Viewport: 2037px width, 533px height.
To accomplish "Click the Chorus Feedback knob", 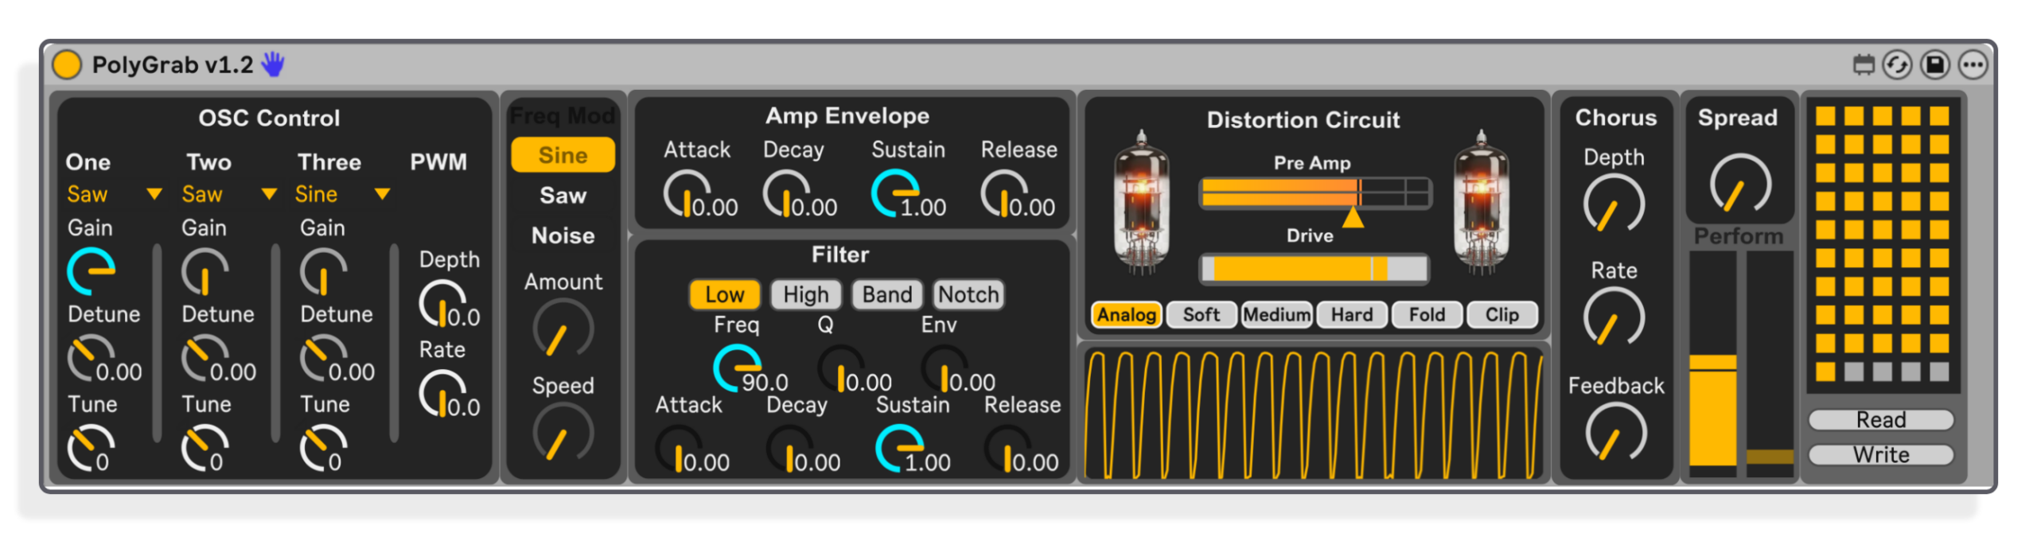I will tap(1616, 433).
